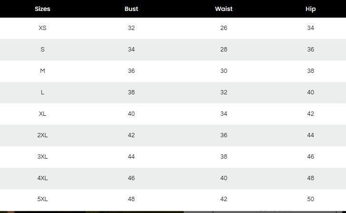Click the Sizes column header
The width and height of the screenshot is (346, 213).
coord(42,9)
